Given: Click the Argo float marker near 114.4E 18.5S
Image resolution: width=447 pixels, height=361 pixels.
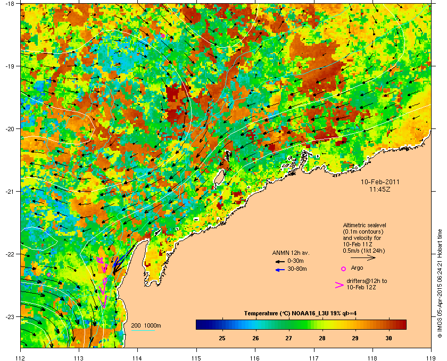Looking at the screenshot, I should coord(163,36).
